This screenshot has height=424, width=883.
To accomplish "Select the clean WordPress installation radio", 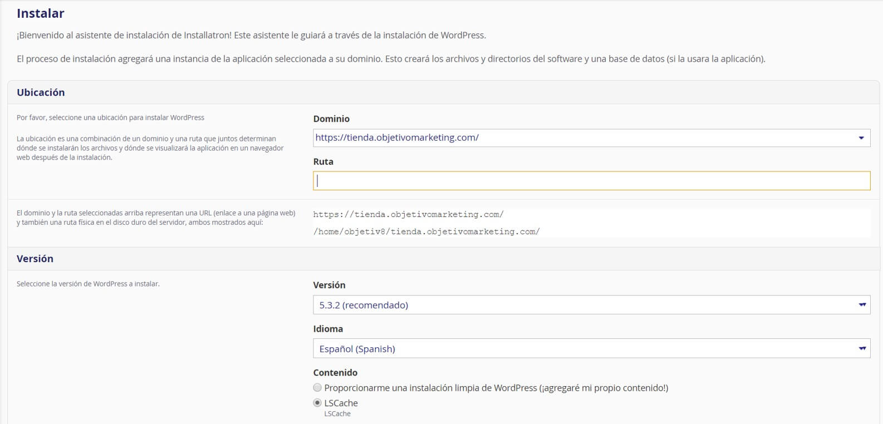I will pyautogui.click(x=317, y=388).
